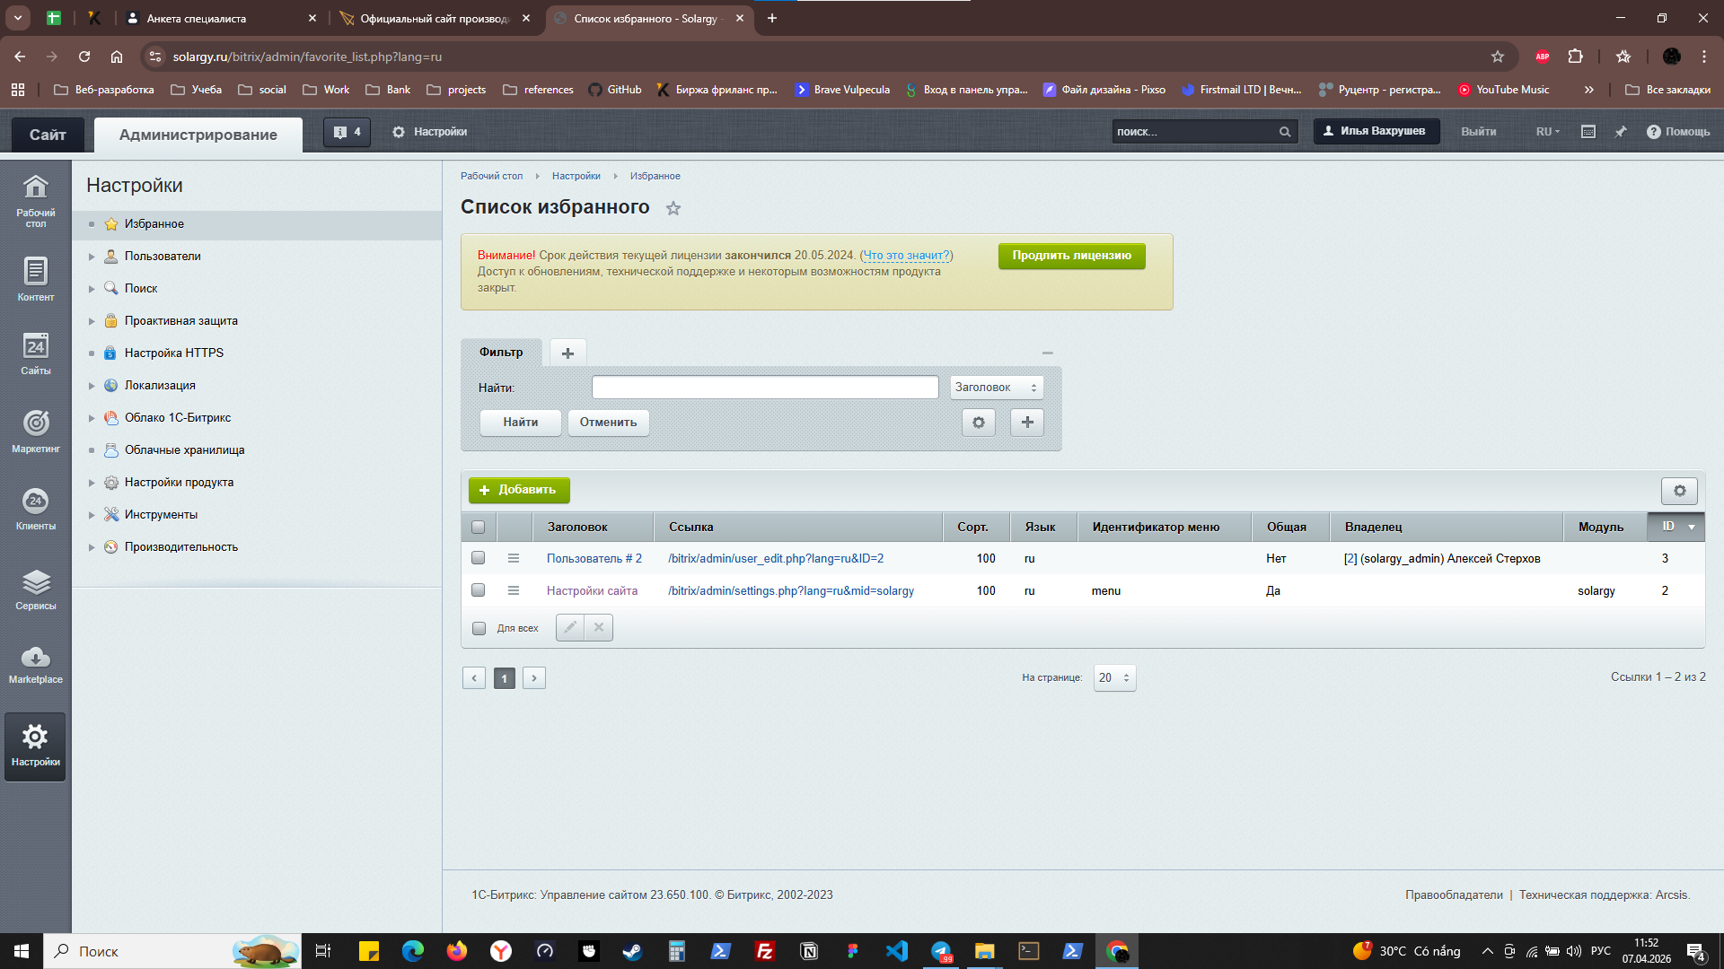Open the Контент sidebar section
The width and height of the screenshot is (1724, 969).
[35, 279]
